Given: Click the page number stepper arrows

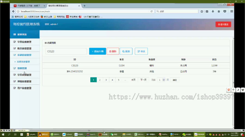Looking at the screenshot, I should (164, 80).
